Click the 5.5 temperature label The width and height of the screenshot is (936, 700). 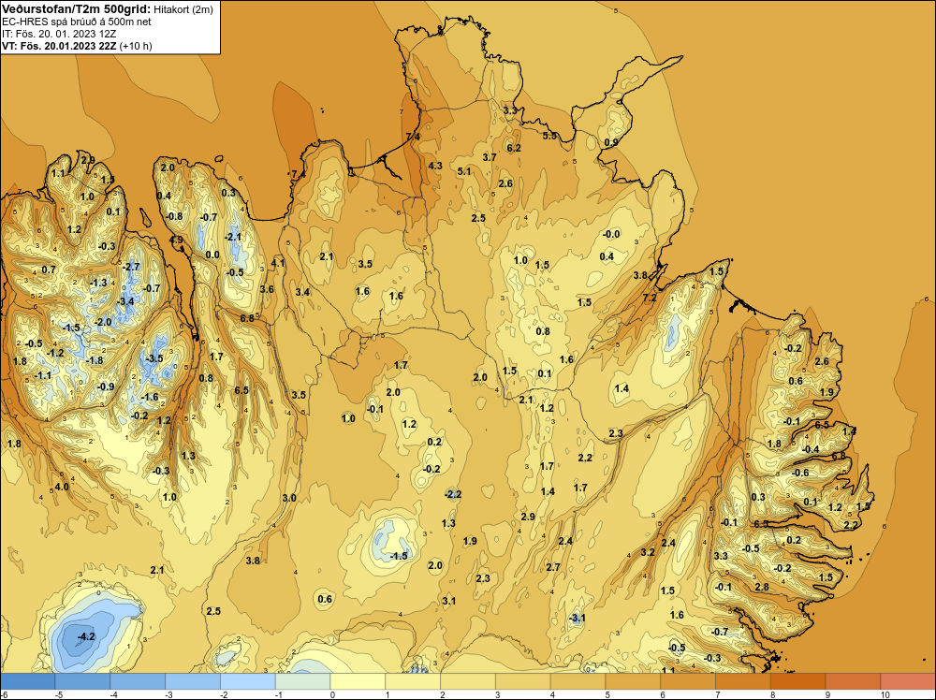pos(549,136)
